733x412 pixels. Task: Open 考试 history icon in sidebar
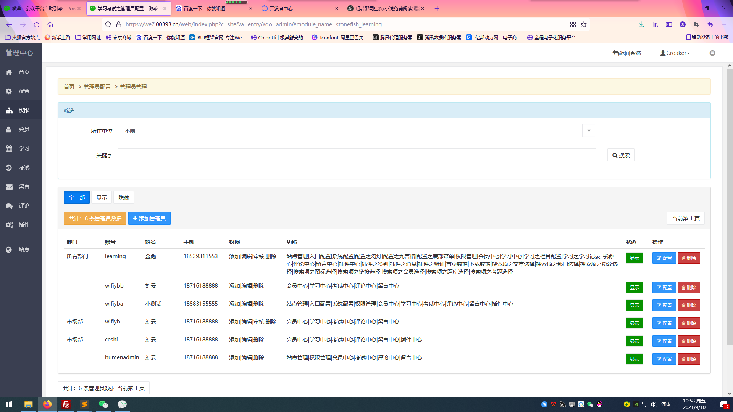(9, 167)
